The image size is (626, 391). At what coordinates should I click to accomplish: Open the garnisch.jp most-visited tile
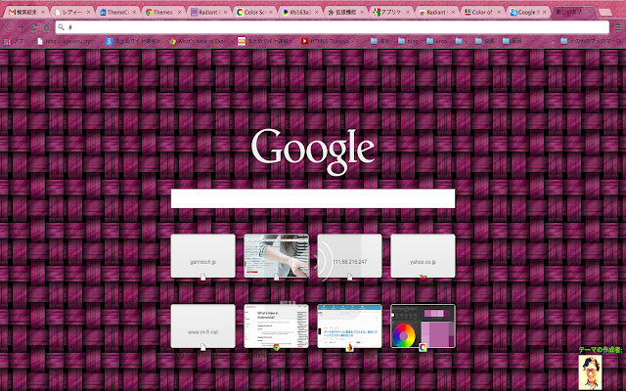point(203,256)
